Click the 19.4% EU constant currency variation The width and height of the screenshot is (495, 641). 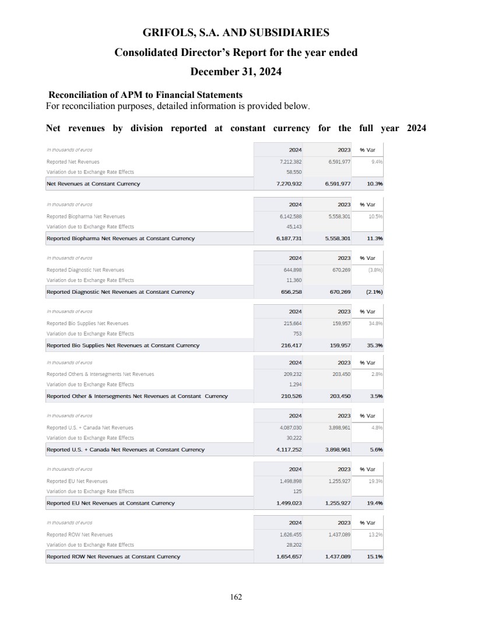tap(374, 503)
